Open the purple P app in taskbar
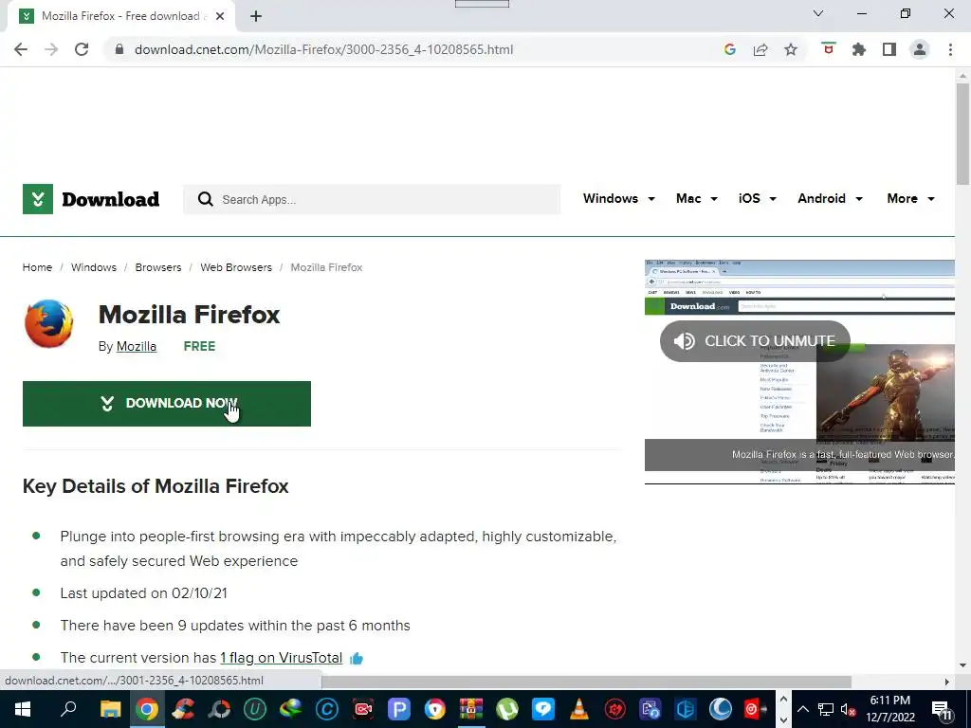Screen dimensions: 971x728 coord(399,709)
